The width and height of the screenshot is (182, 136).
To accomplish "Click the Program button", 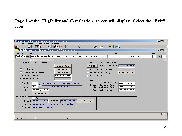I will click(x=63, y=73).
